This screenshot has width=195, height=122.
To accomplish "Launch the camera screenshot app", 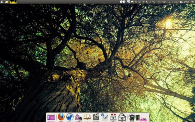I will click(x=122, y=117).
